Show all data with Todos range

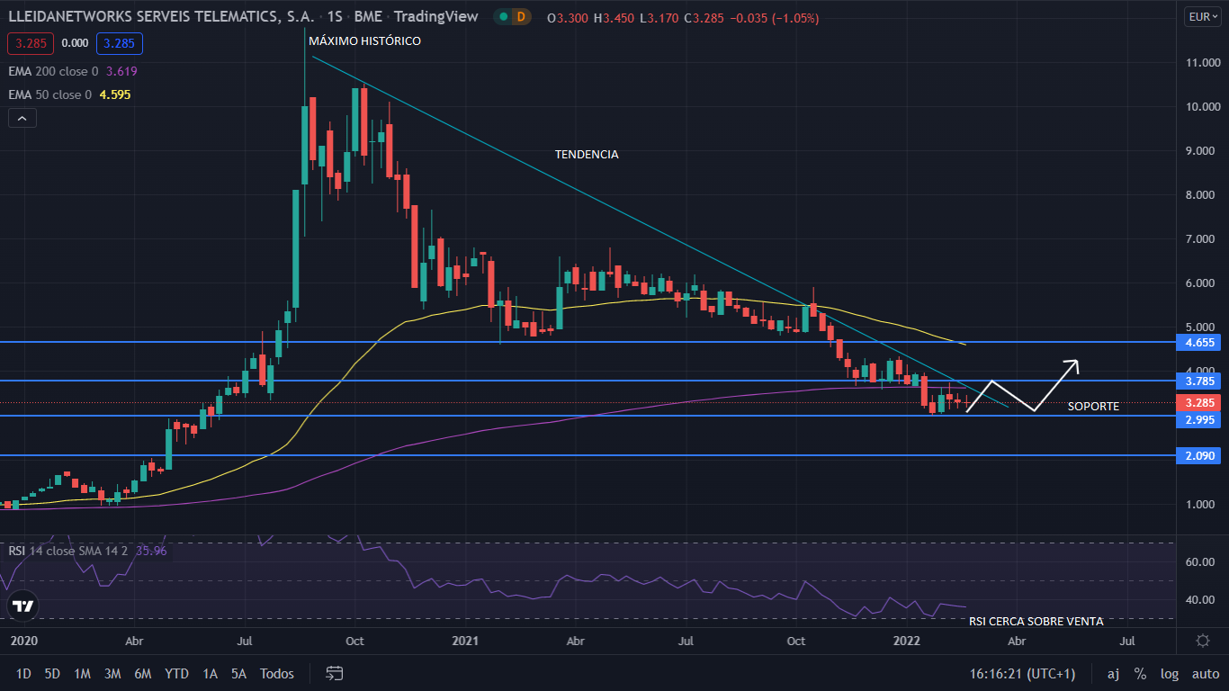tap(277, 673)
